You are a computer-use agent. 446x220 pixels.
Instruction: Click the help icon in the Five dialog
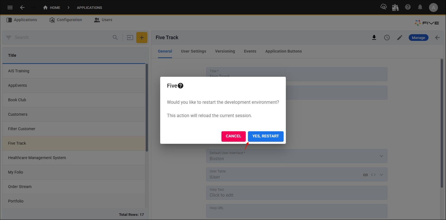coord(181,86)
